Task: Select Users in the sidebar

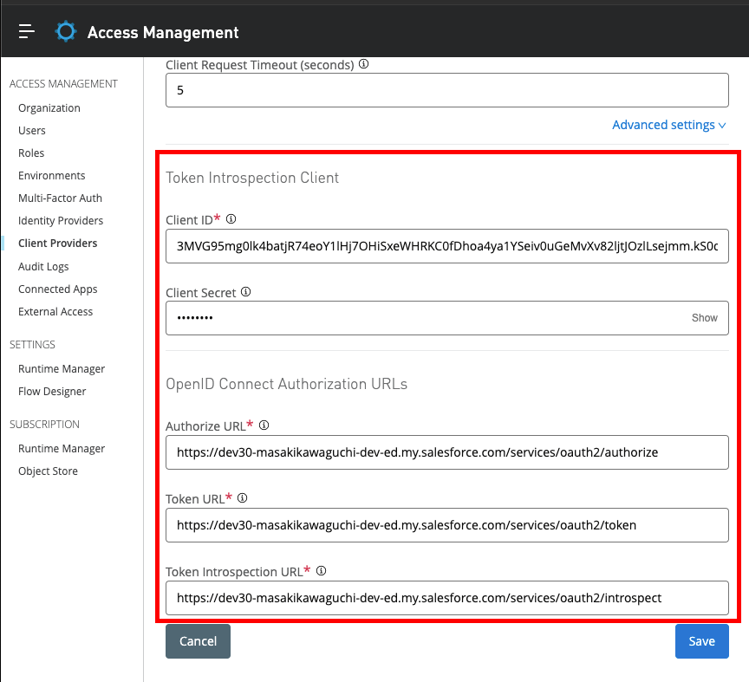Action: pos(32,131)
